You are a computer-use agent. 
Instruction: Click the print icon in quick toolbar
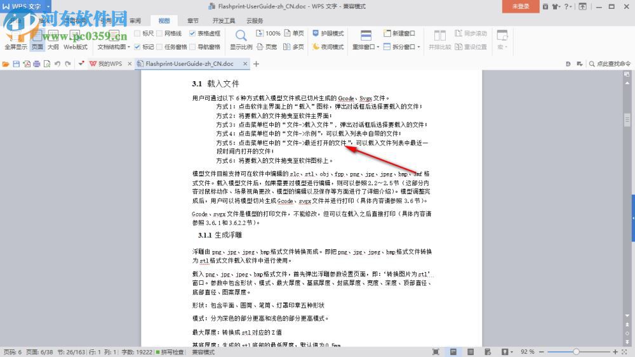pyautogui.click(x=37, y=64)
